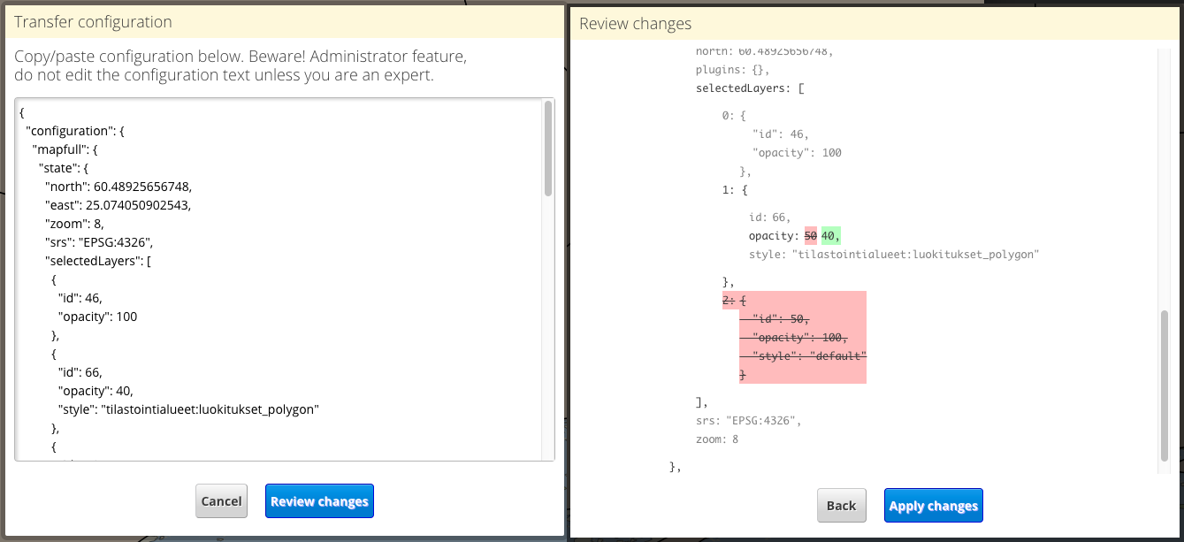Place cursor on "opacity": 40 in editor
Screen dimensions: 1184x542
[x=96, y=391]
